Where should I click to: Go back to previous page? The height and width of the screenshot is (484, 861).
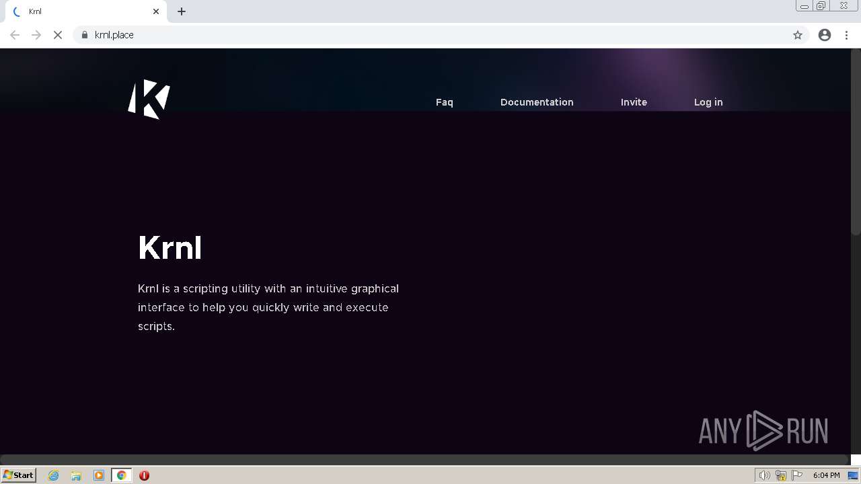[x=15, y=35]
